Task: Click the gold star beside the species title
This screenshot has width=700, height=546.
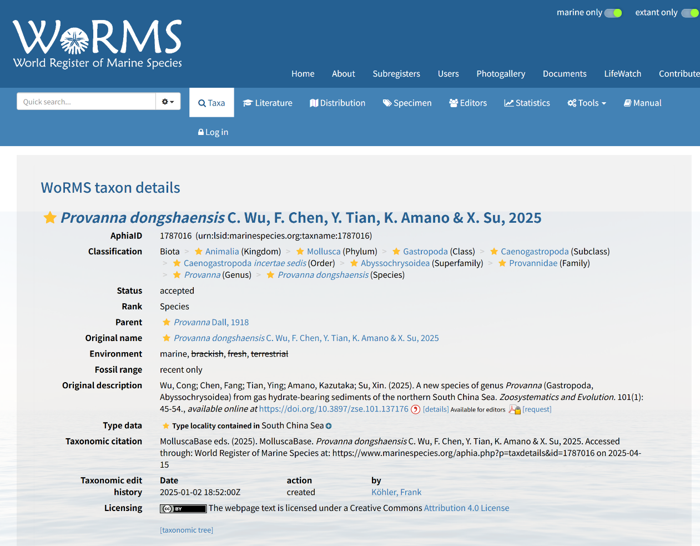Action: pos(50,218)
